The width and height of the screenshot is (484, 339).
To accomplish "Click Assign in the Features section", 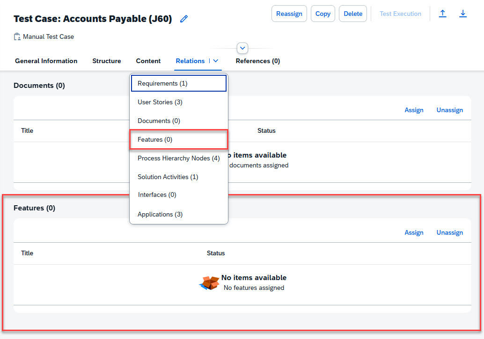I will click(x=414, y=232).
